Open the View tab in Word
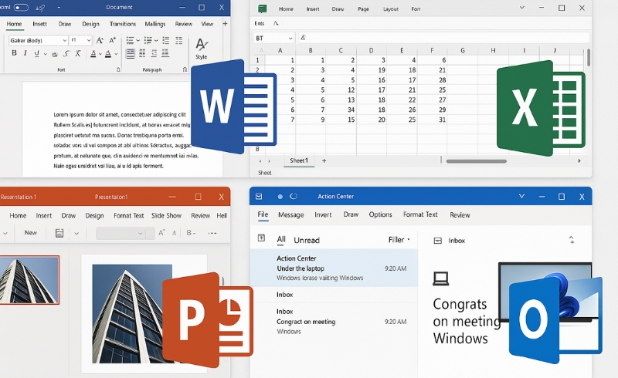The height and width of the screenshot is (378, 618). coord(207,24)
